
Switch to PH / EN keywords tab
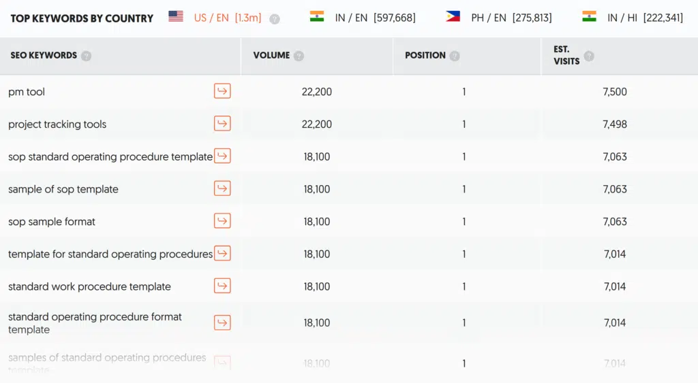tap(499, 18)
